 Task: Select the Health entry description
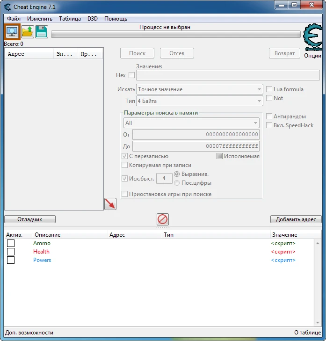point(41,252)
